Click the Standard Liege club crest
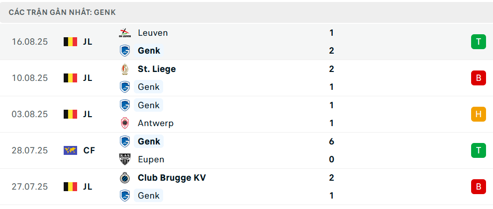493x209 pixels. click(124, 69)
